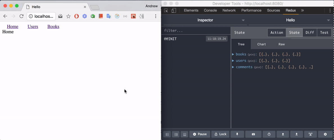
Task: Click the browser back arrow
Action: (5, 16)
